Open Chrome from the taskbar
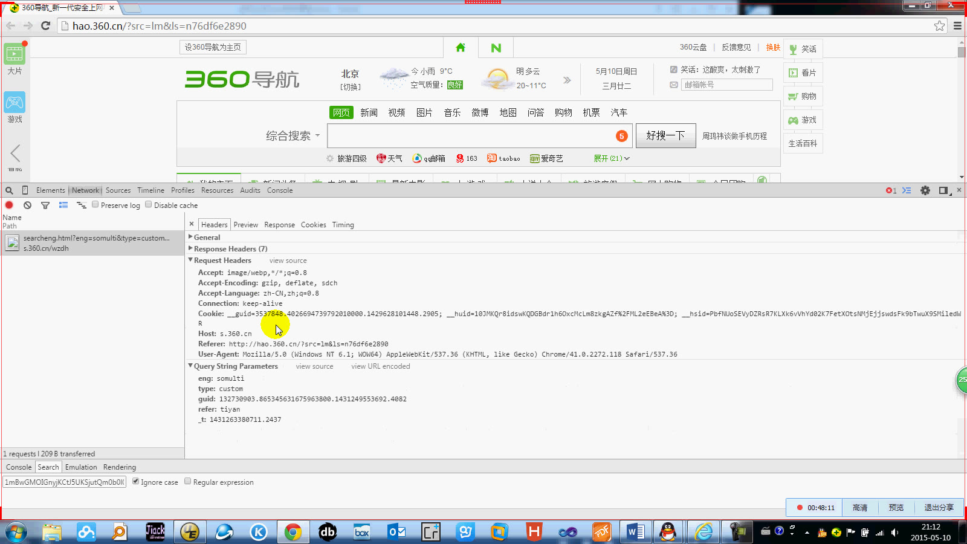Image resolution: width=967 pixels, height=544 pixels. (293, 532)
